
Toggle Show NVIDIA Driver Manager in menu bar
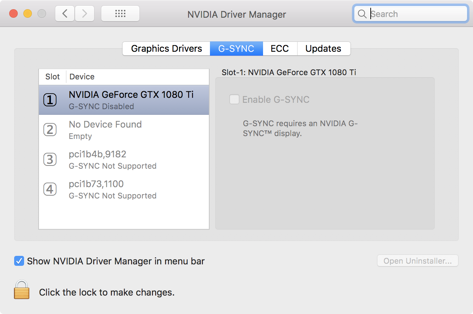click(19, 261)
